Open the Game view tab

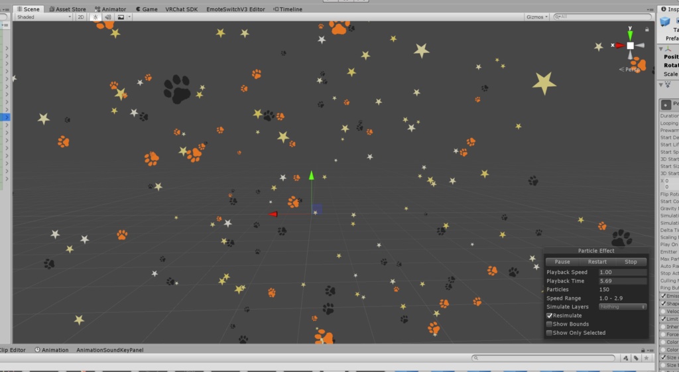pyautogui.click(x=147, y=9)
